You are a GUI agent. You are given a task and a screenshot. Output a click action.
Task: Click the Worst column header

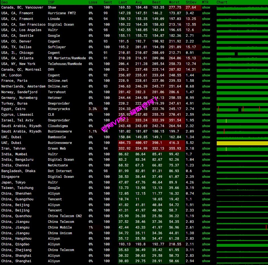[174, 2]
